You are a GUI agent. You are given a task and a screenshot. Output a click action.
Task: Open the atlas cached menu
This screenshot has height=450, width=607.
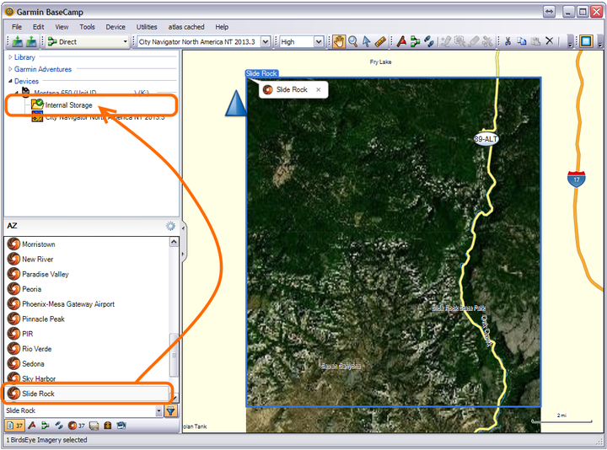point(186,27)
